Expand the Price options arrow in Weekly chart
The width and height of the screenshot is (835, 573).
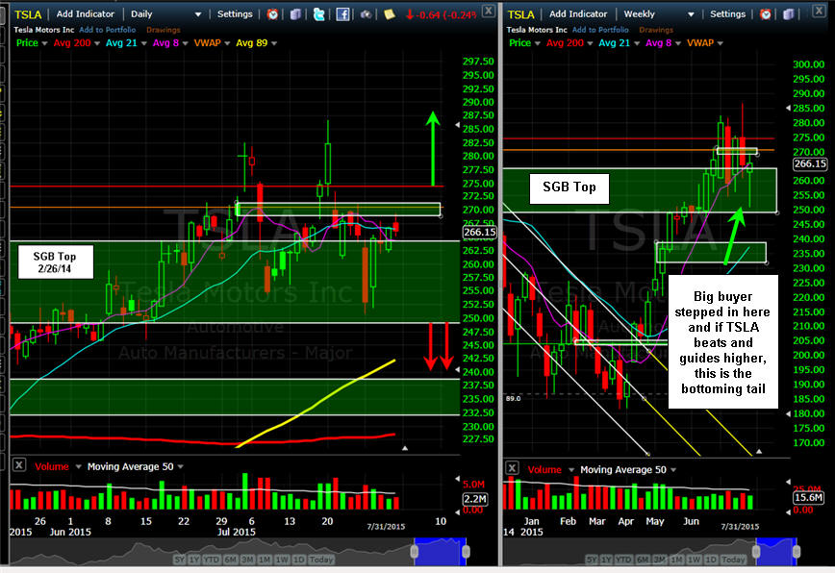tap(538, 43)
